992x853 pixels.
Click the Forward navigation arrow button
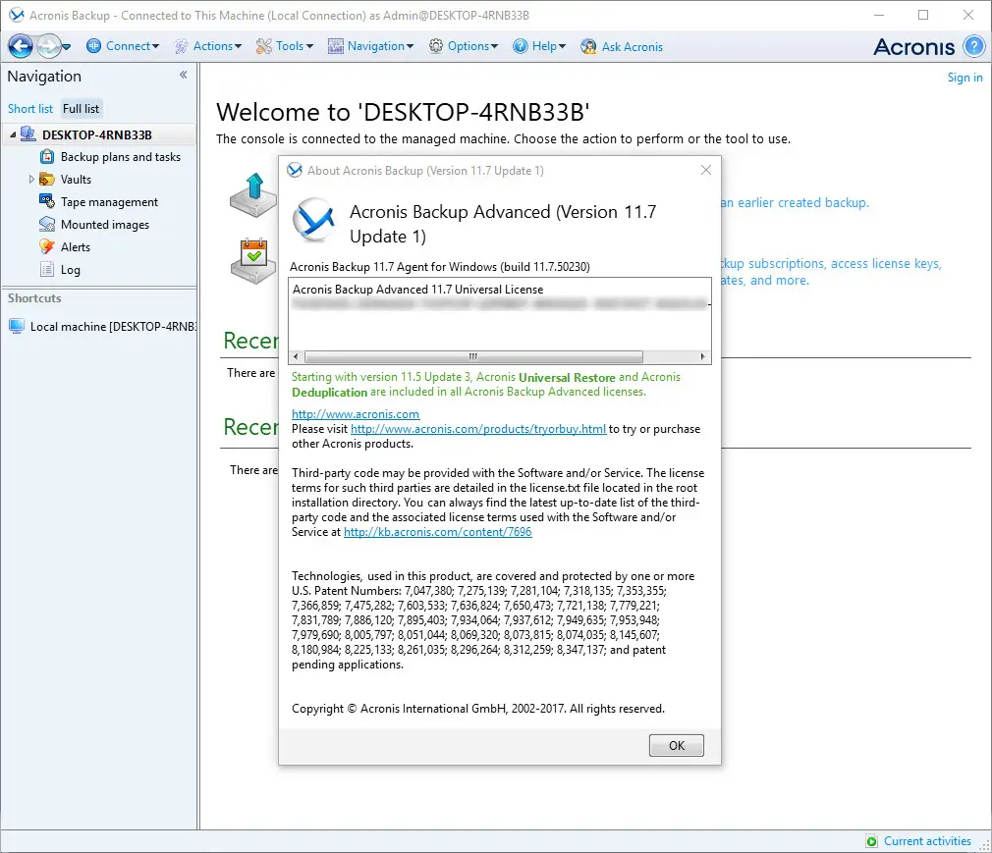pos(49,46)
